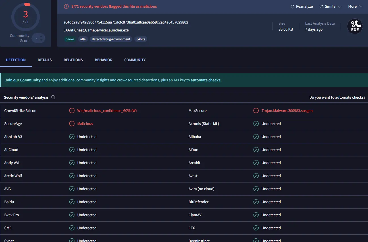This screenshot has height=242, width=368.
Task: Click Win/malicious_confidence_60% (W) detection text
Action: 107,111
